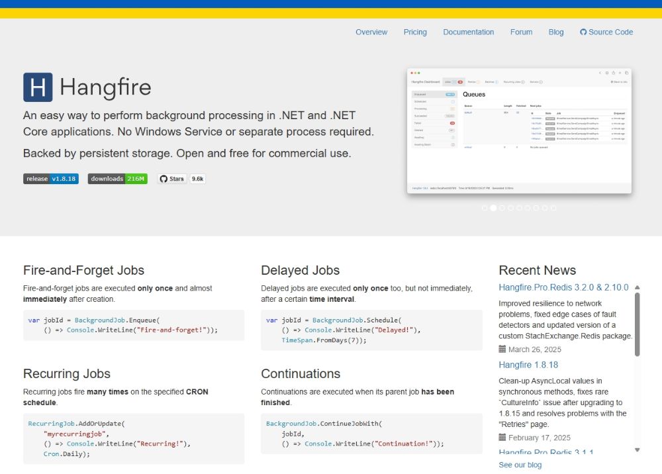Click the news scrollbar down arrow
Image resolution: width=662 pixels, height=474 pixels.
tap(637, 450)
